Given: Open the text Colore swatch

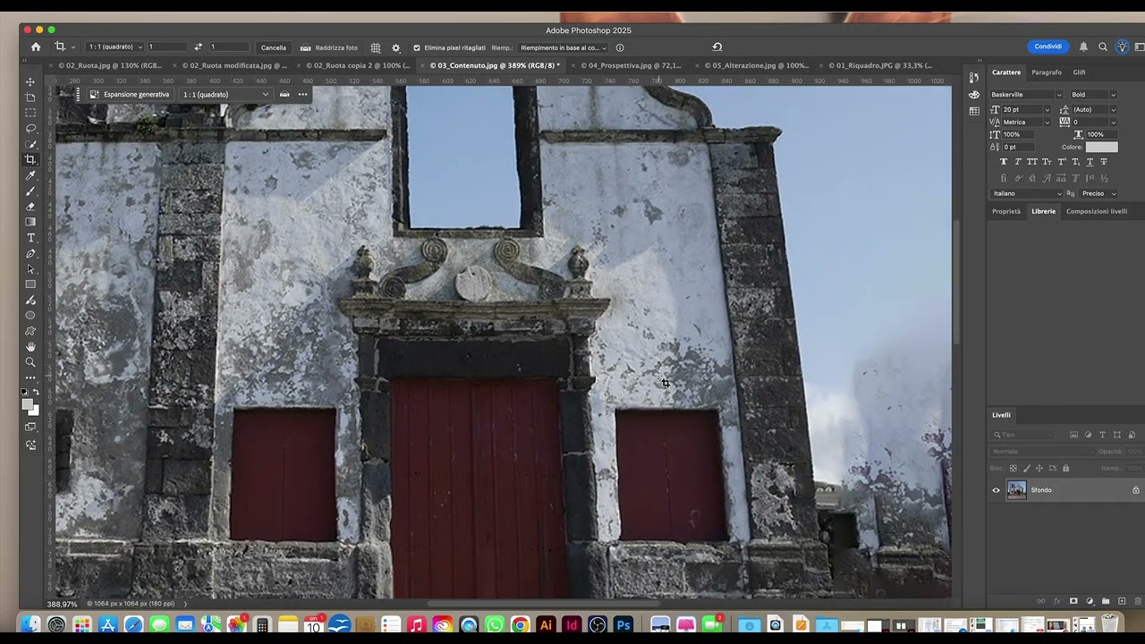Looking at the screenshot, I should tap(1101, 147).
